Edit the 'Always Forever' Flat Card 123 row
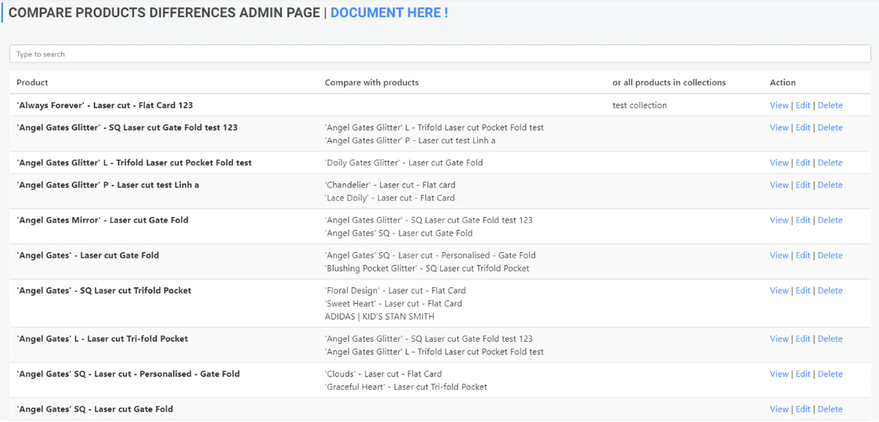Viewport: 879px width, 422px height. (803, 105)
